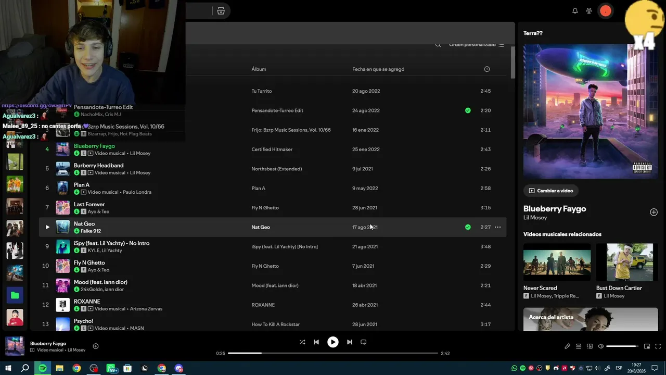Add Blueberry Faygo to library via side panel plus

point(654,212)
